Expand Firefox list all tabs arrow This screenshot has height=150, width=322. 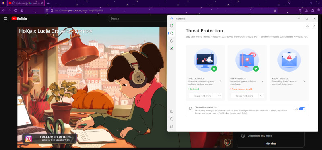click(x=289, y=3)
